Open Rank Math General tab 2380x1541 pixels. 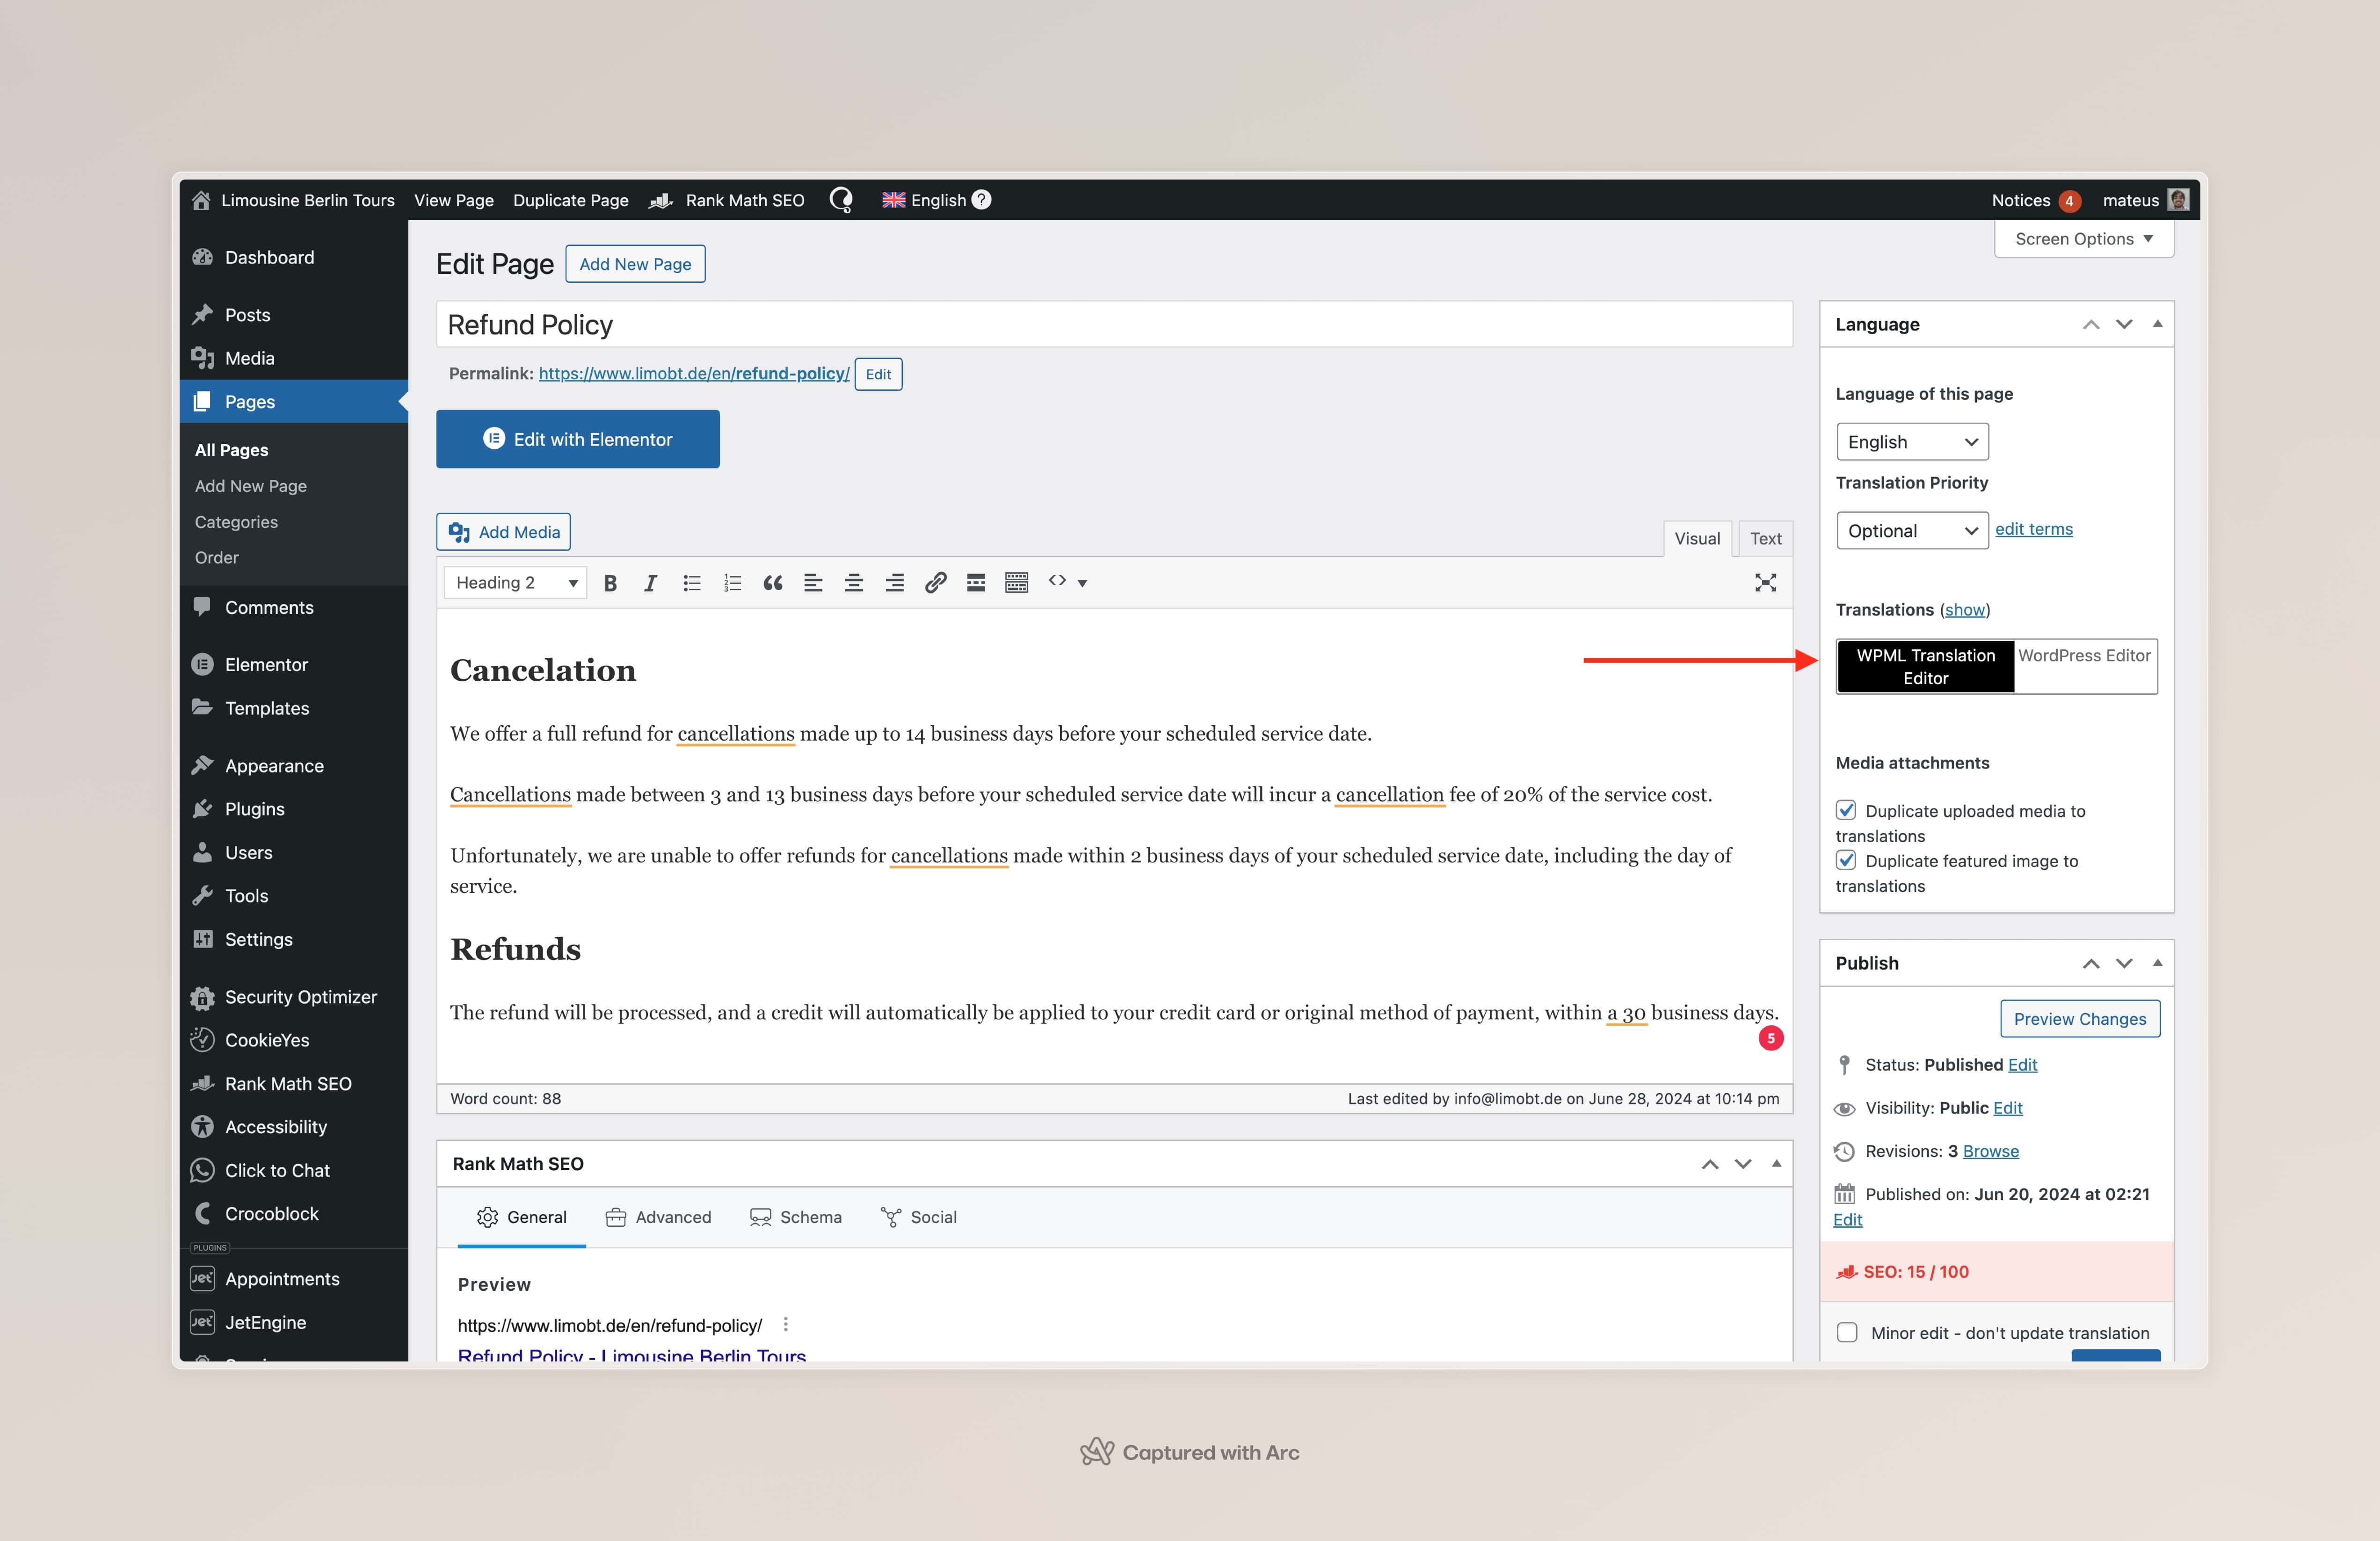click(x=522, y=1217)
